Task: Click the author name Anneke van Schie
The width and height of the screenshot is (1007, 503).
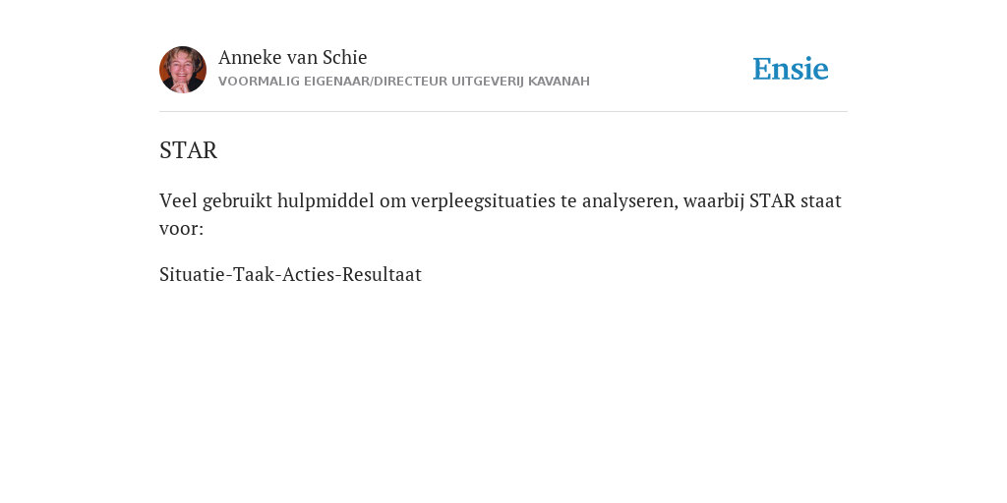Action: point(293,57)
